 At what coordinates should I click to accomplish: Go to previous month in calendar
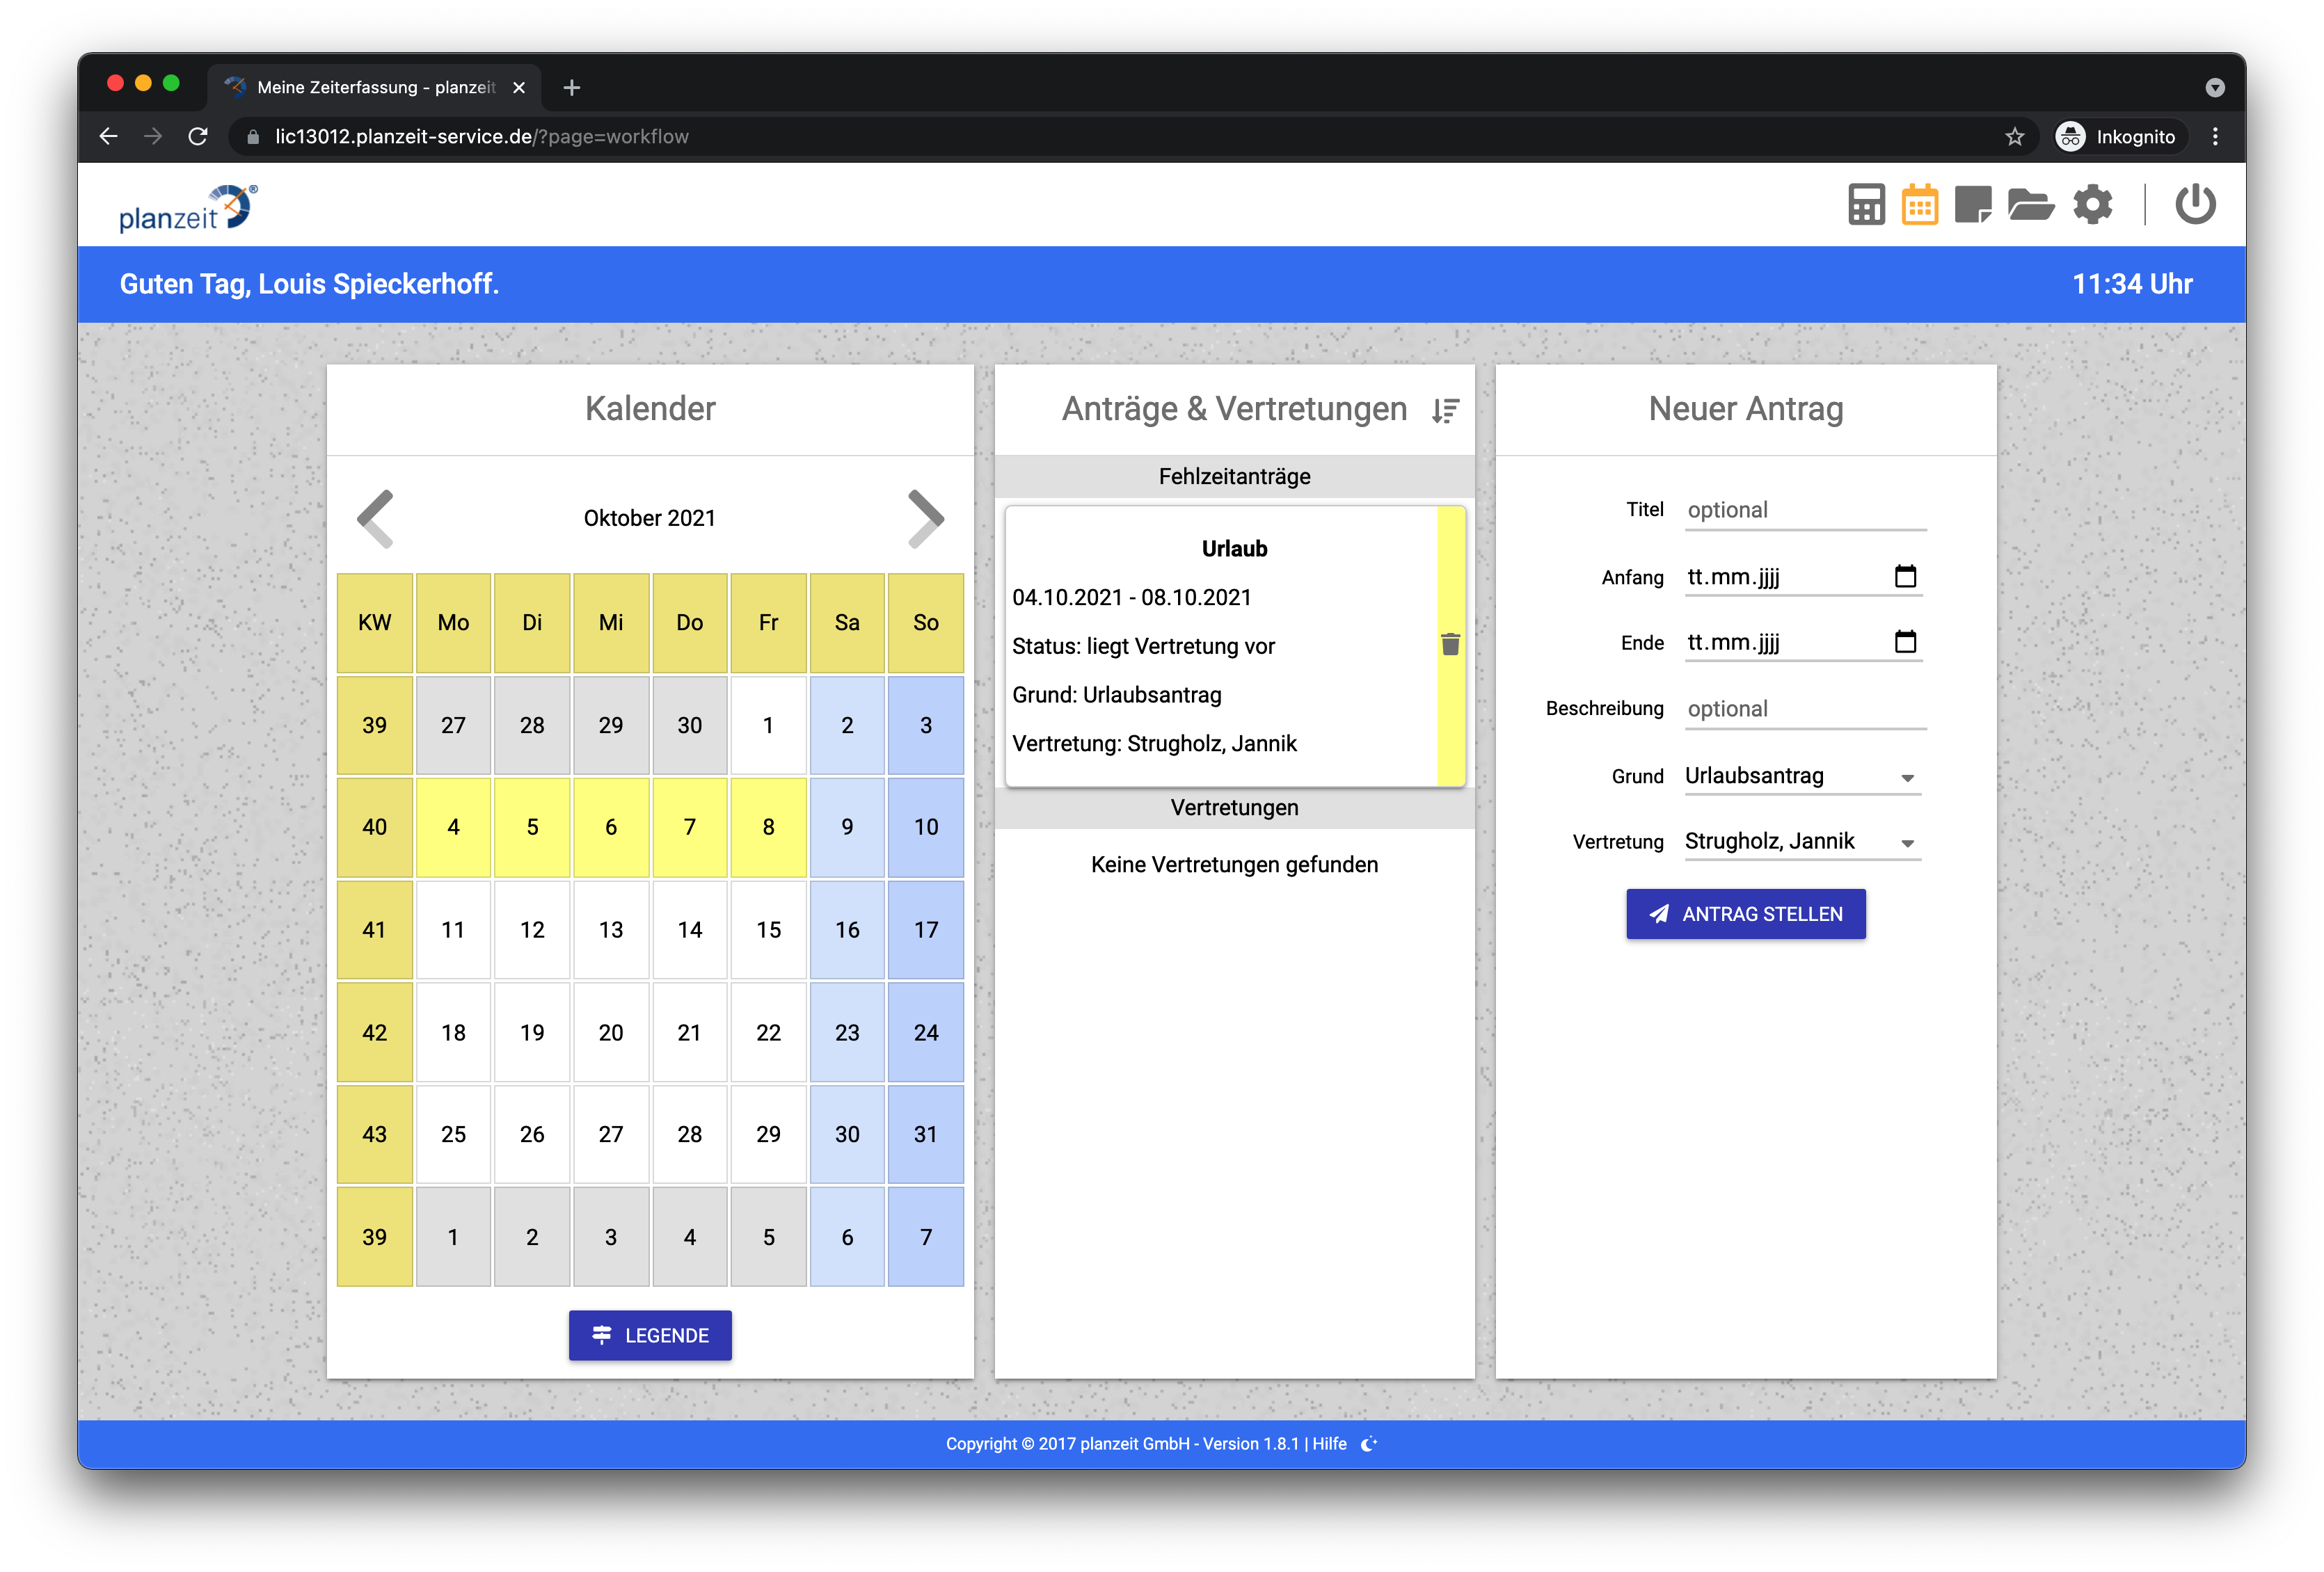click(x=376, y=518)
